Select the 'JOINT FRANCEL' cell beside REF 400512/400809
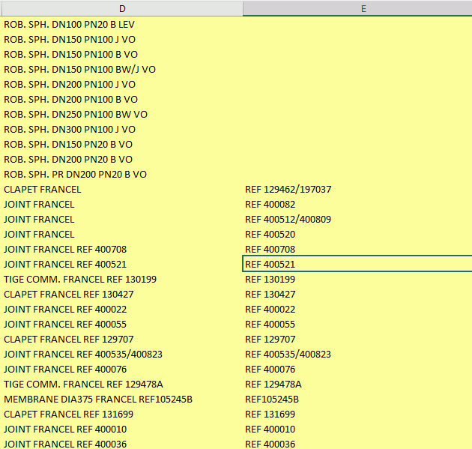 tap(122, 220)
